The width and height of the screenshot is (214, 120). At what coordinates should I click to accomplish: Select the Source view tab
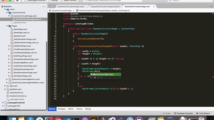[x=52, y=109]
